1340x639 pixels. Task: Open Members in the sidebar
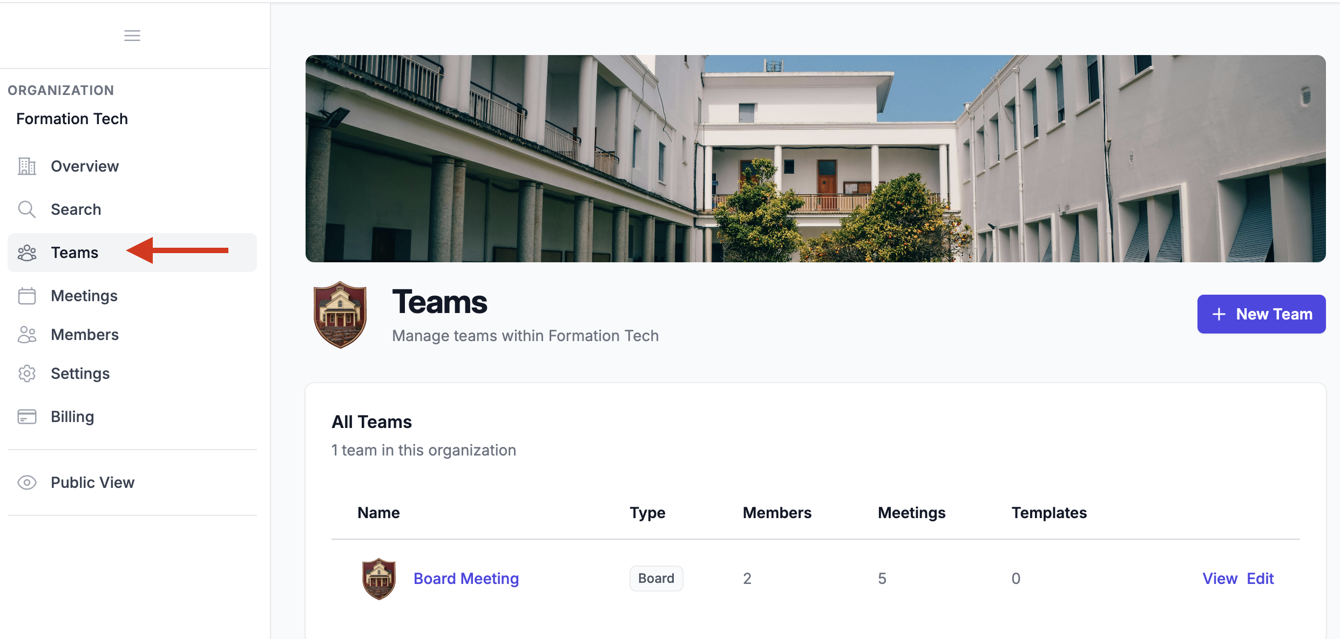point(132,335)
